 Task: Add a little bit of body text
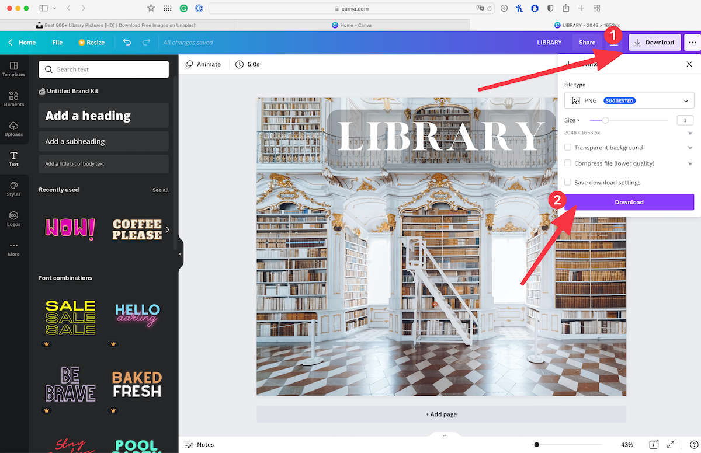pyautogui.click(x=103, y=164)
